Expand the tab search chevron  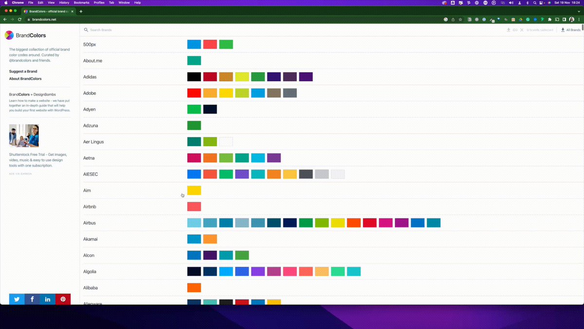[579, 11]
